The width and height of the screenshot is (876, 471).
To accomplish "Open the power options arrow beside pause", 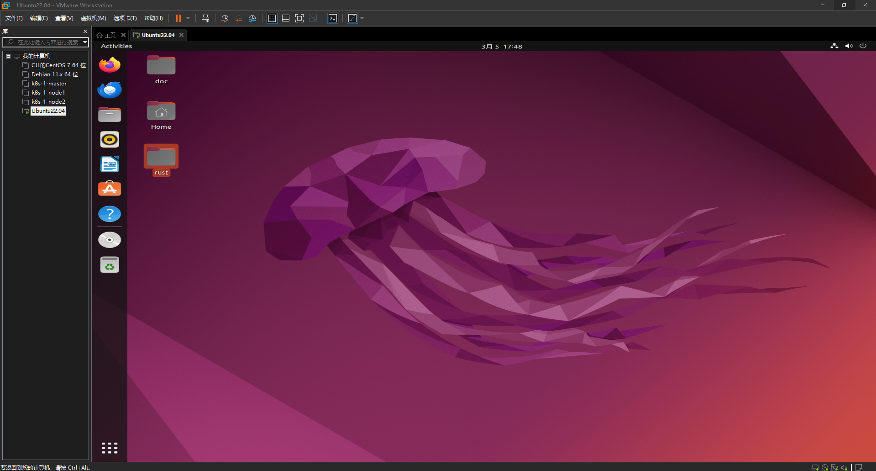I will 188,18.
